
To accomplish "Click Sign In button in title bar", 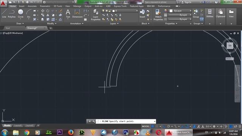I will pyautogui.click(x=186, y=2).
